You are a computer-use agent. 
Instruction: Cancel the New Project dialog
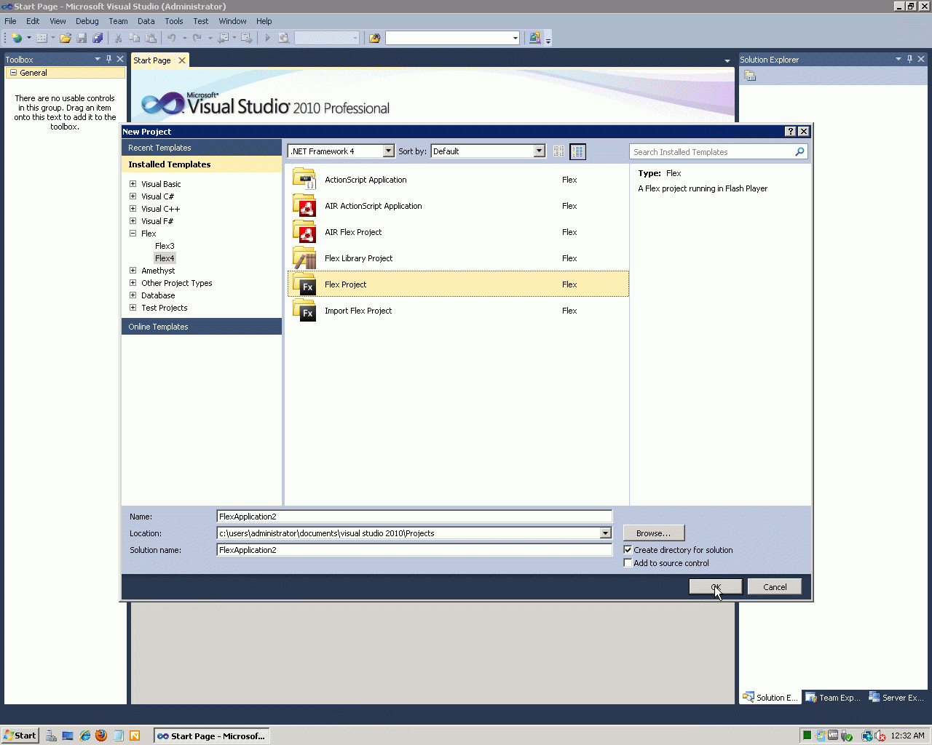coord(775,587)
